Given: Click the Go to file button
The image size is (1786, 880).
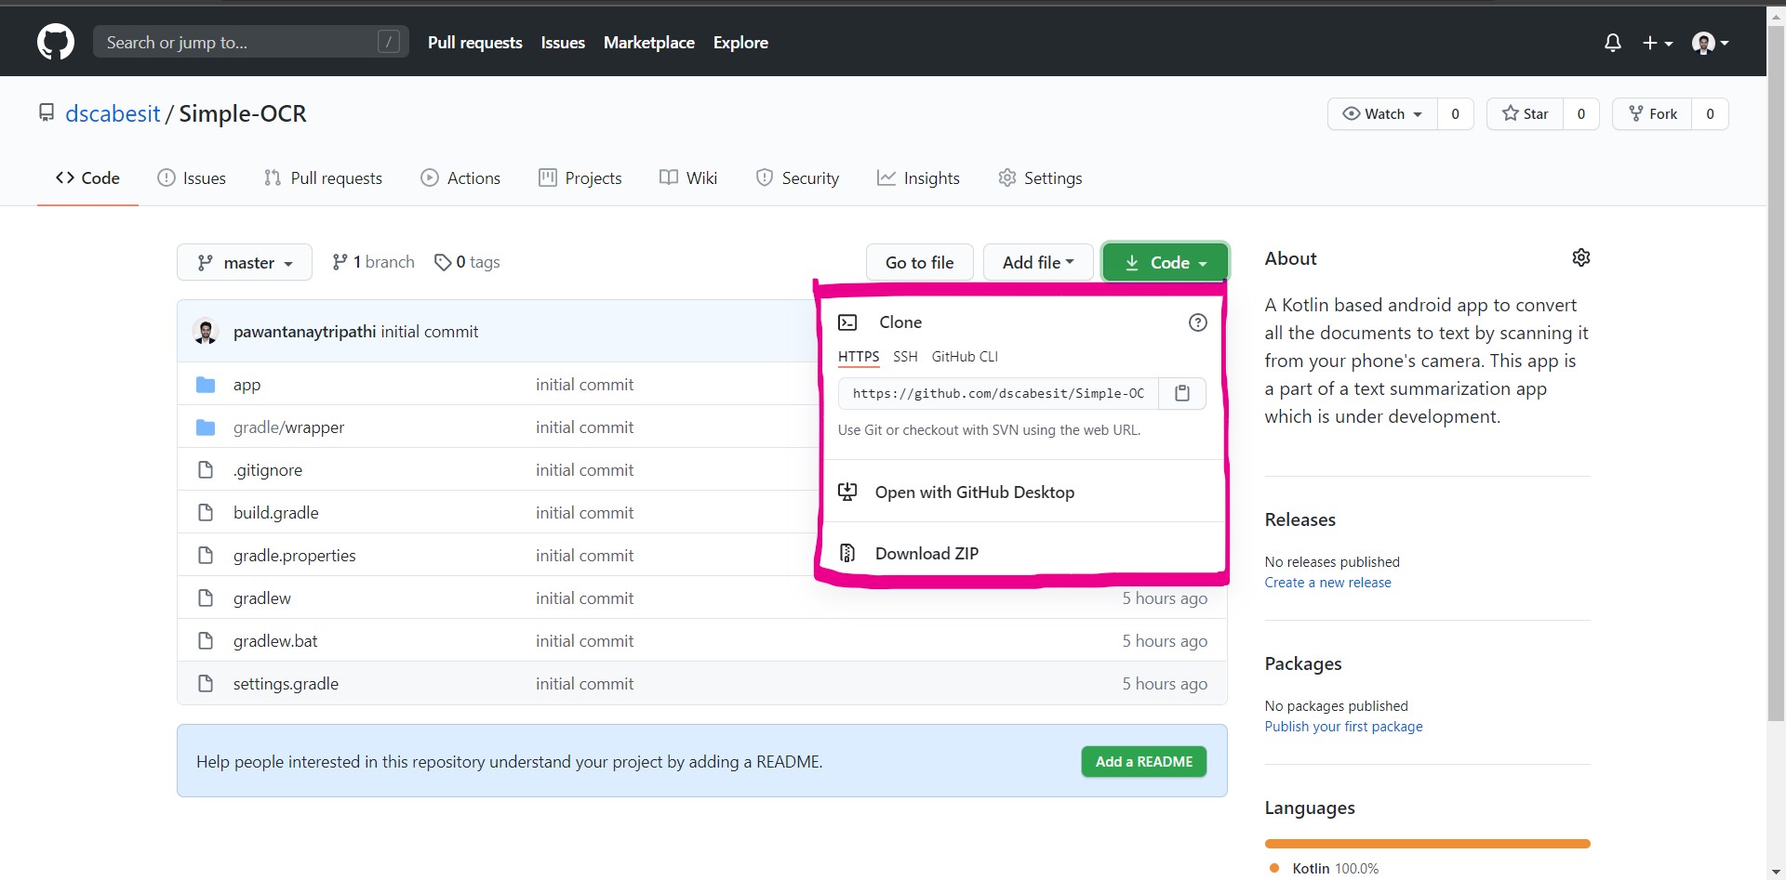Looking at the screenshot, I should click(920, 263).
